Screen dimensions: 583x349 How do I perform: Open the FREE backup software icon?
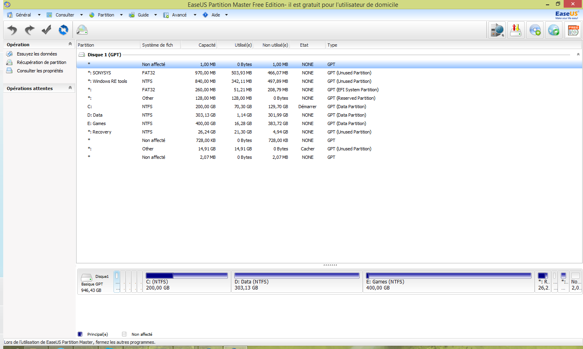tap(573, 30)
